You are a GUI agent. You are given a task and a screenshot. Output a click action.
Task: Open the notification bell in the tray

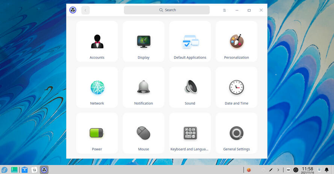click(326, 170)
